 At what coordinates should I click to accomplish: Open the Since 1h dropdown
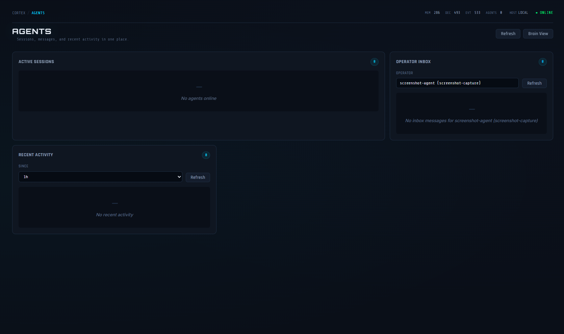(100, 177)
